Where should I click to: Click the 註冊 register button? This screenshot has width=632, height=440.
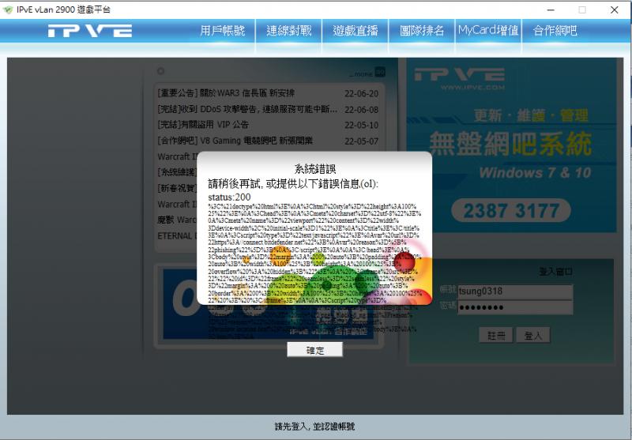point(496,335)
